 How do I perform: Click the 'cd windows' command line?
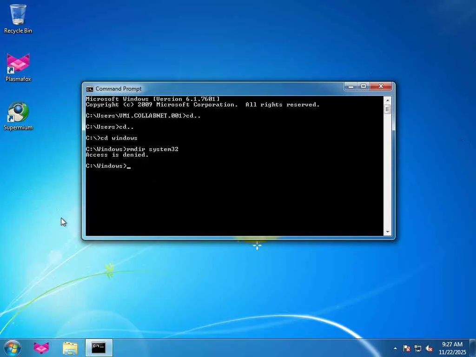(112, 138)
